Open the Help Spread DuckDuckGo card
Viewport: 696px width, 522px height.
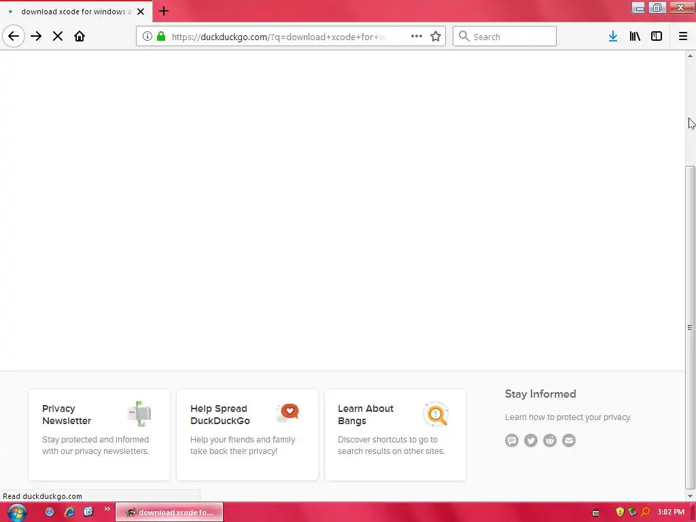(x=247, y=434)
